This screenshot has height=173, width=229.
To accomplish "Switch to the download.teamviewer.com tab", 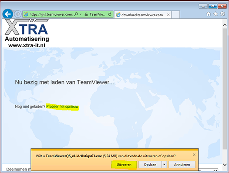I will (x=142, y=15).
